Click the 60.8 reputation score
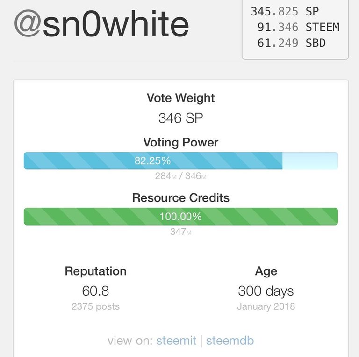 tap(95, 291)
